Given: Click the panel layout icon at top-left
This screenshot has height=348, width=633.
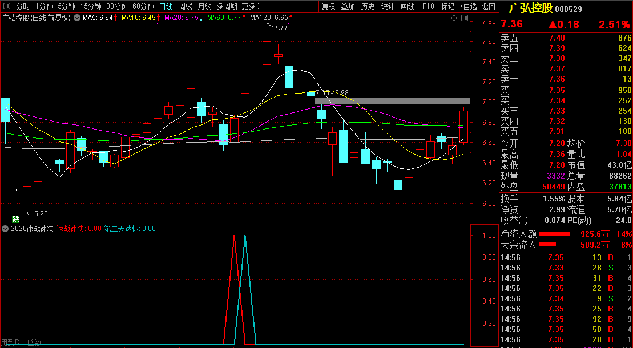Looking at the screenshot, I should 7,6.
